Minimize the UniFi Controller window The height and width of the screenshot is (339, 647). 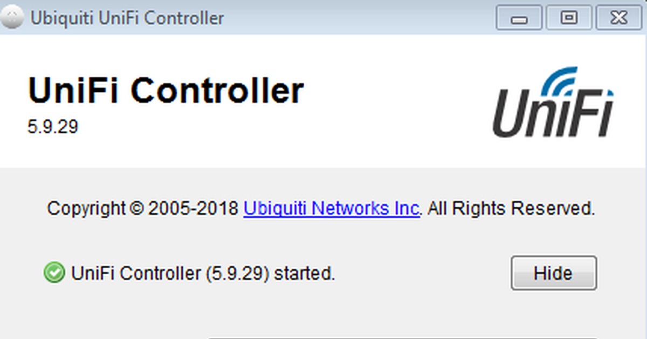tap(519, 18)
